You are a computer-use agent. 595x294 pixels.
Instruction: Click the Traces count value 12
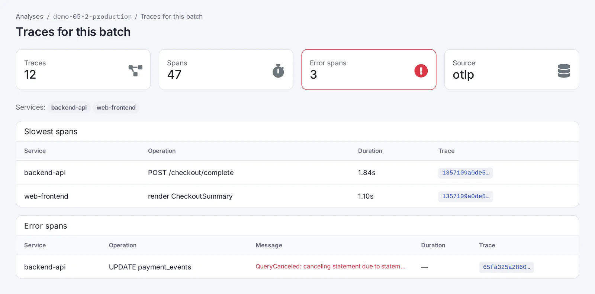tap(30, 75)
